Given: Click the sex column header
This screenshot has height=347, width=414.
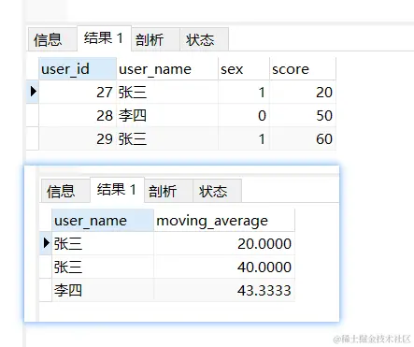Looking at the screenshot, I should [244, 69].
